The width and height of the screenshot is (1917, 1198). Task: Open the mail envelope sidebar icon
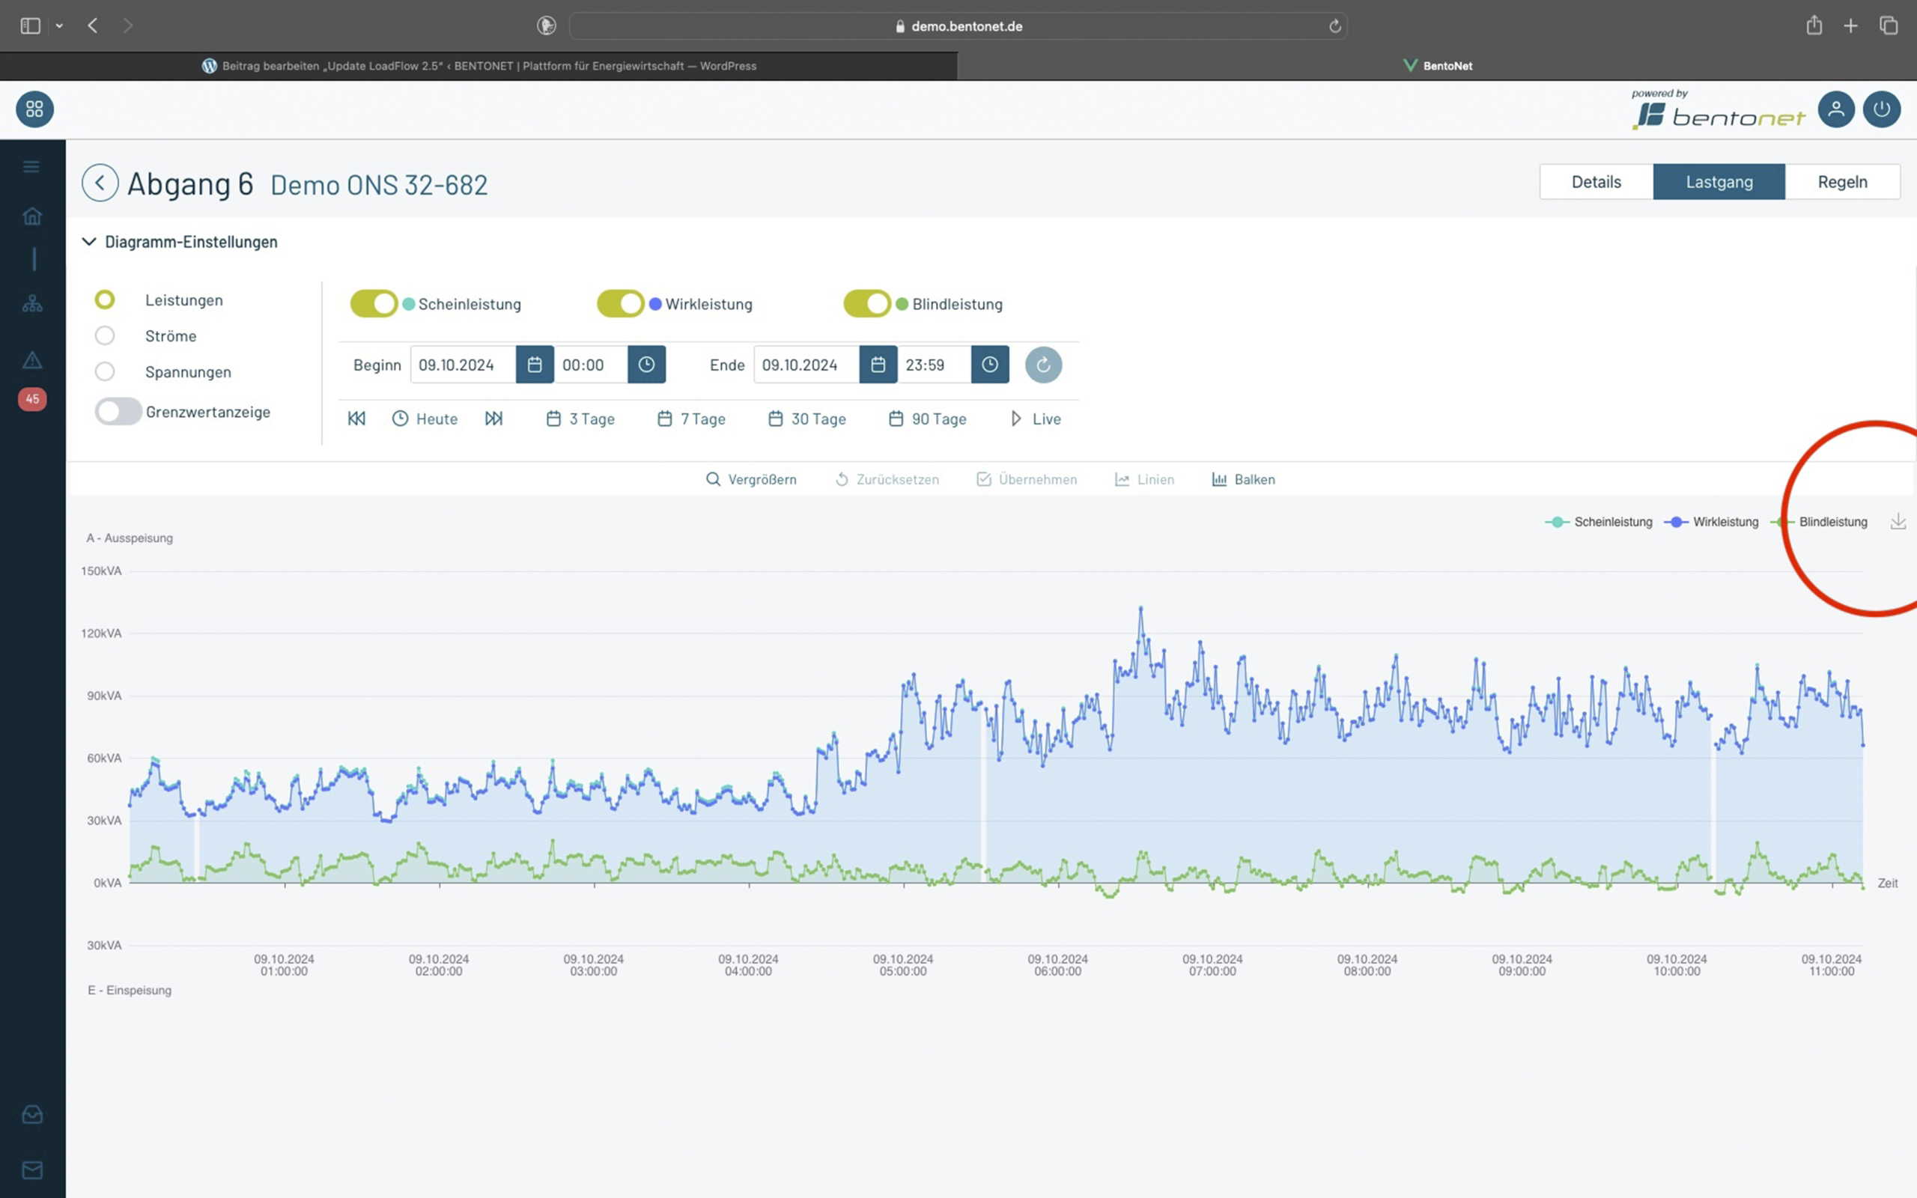[x=32, y=1170]
